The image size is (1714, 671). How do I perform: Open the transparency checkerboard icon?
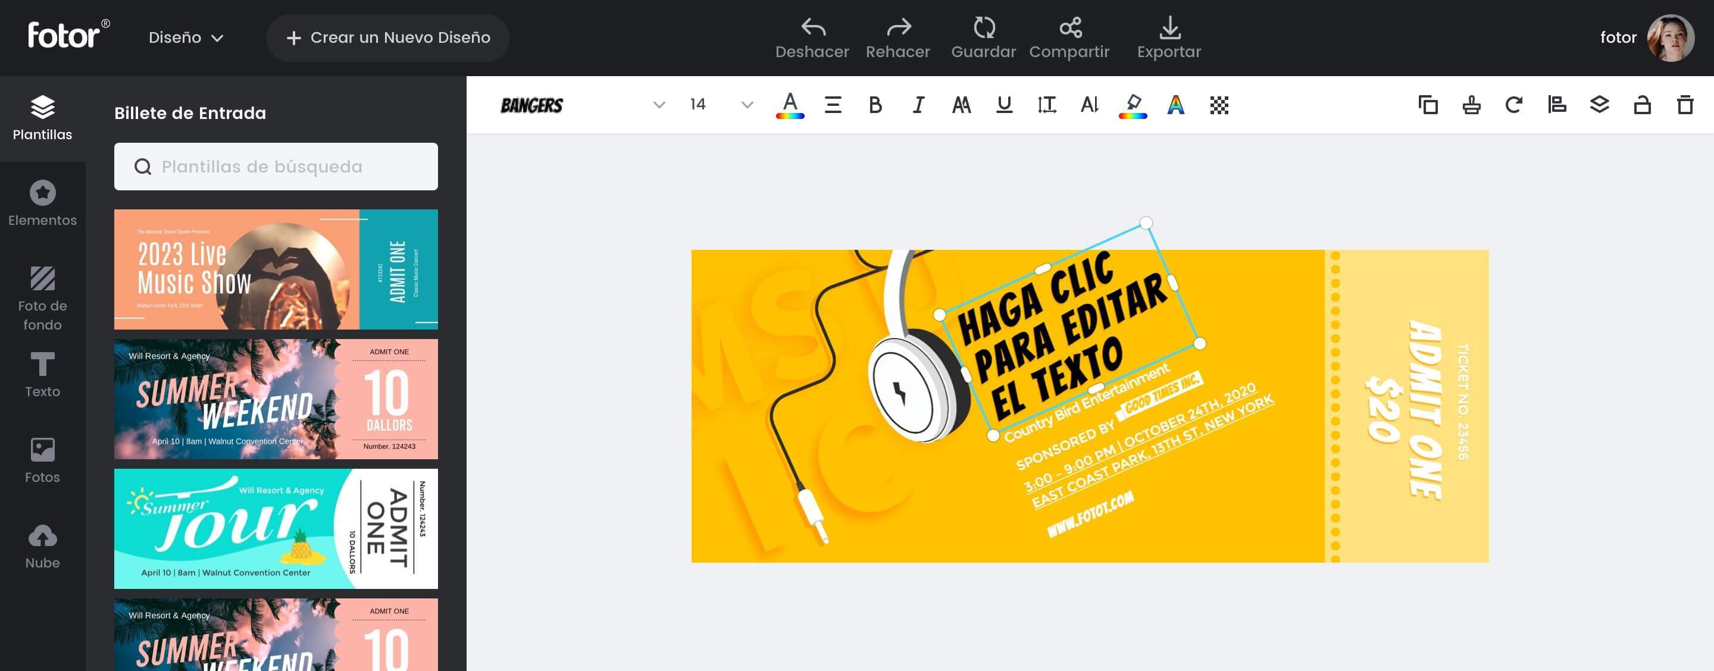(1219, 105)
